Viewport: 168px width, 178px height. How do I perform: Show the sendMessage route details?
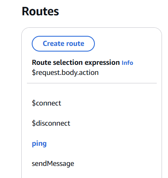(53, 164)
